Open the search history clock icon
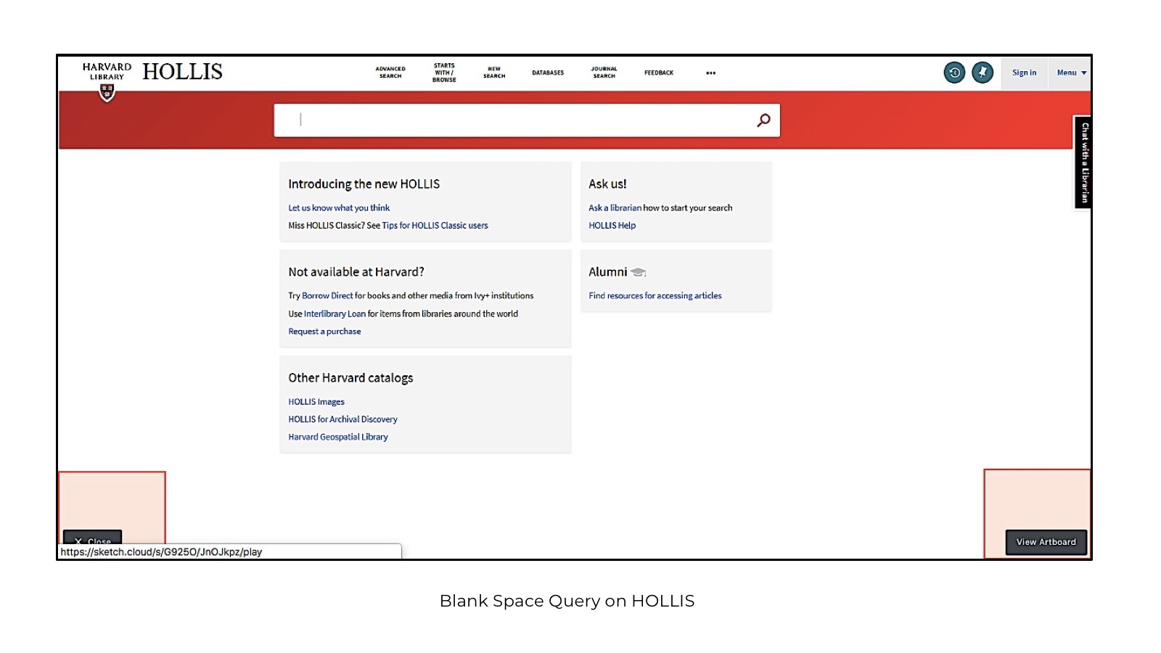This screenshot has height=653, width=1161. [954, 73]
